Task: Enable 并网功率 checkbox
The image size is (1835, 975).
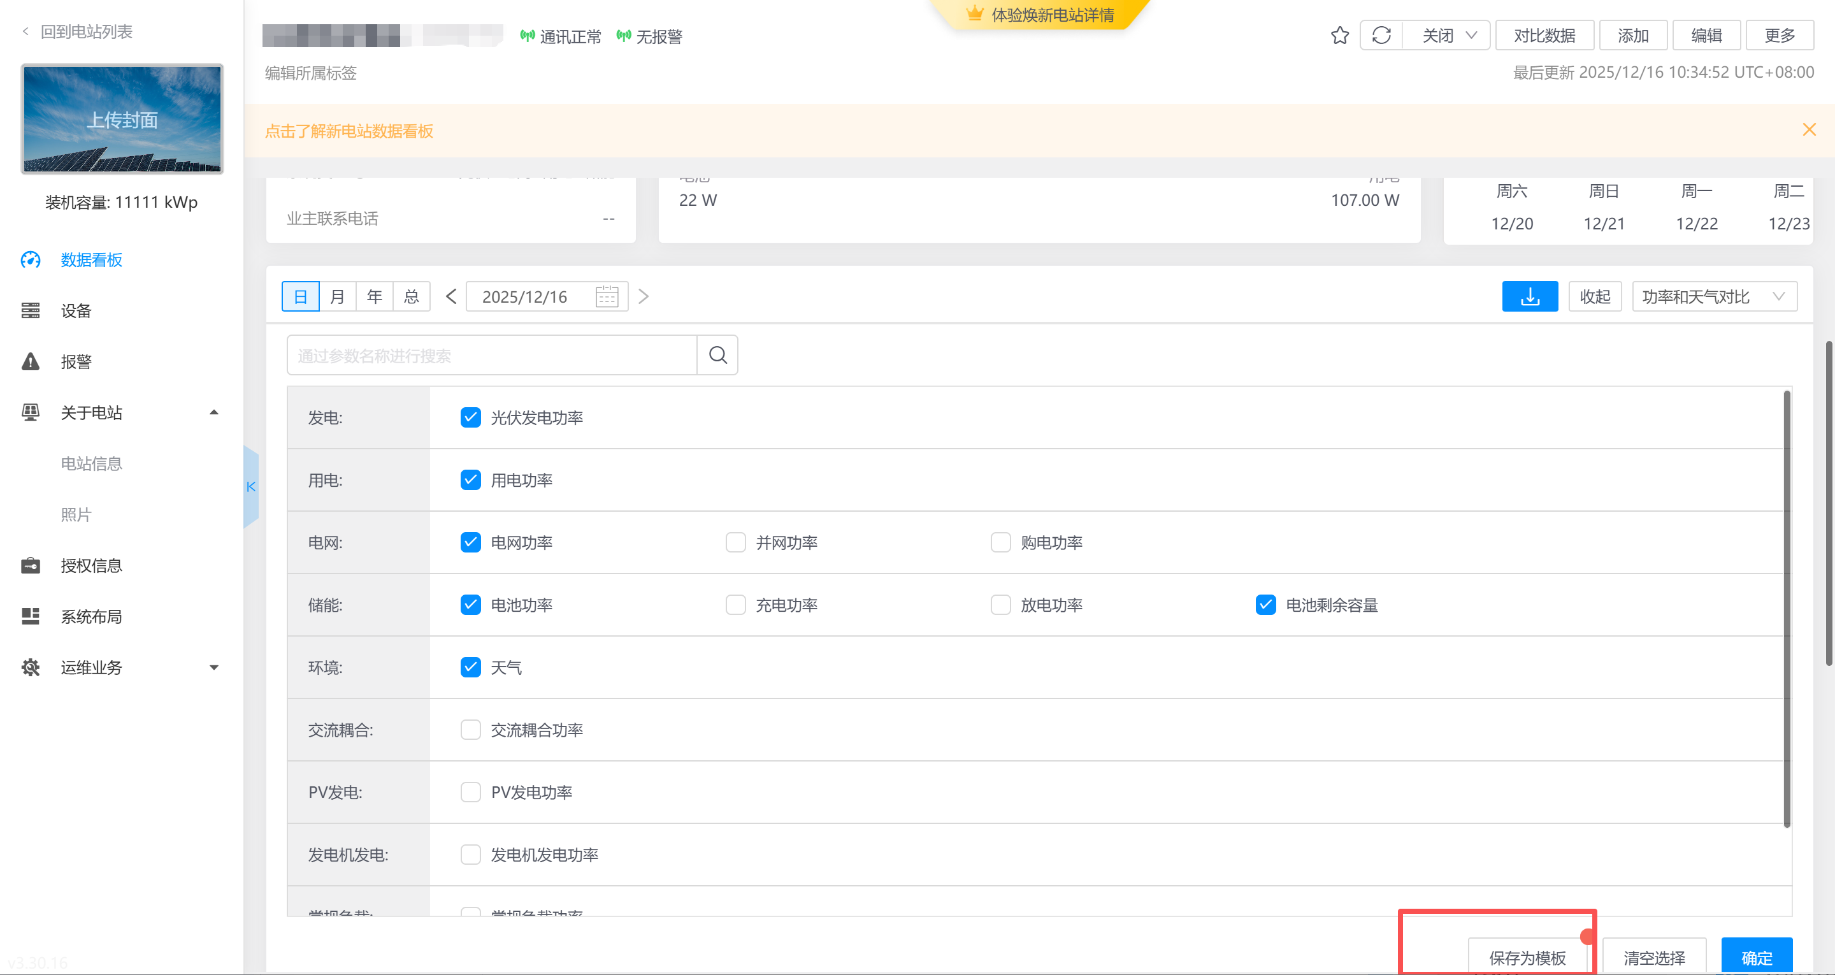Action: click(x=735, y=542)
